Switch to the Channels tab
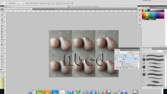The height and width of the screenshot is (94, 167). (x=123, y=50)
